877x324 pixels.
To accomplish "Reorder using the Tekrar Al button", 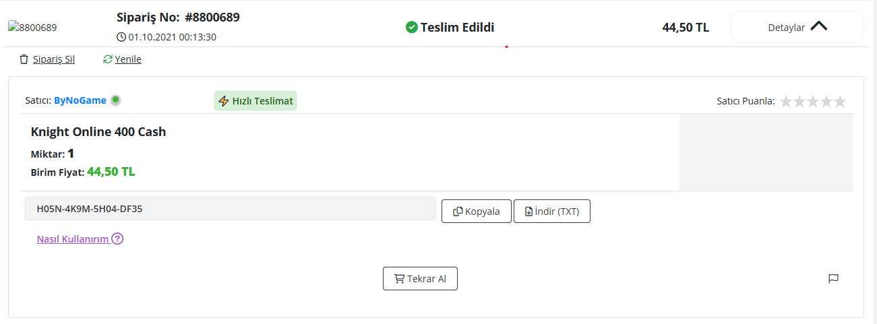I will point(420,278).
